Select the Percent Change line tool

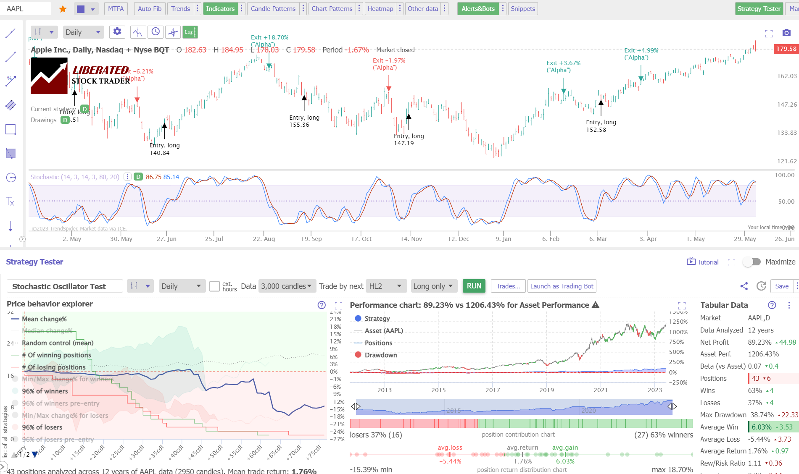tap(10, 80)
